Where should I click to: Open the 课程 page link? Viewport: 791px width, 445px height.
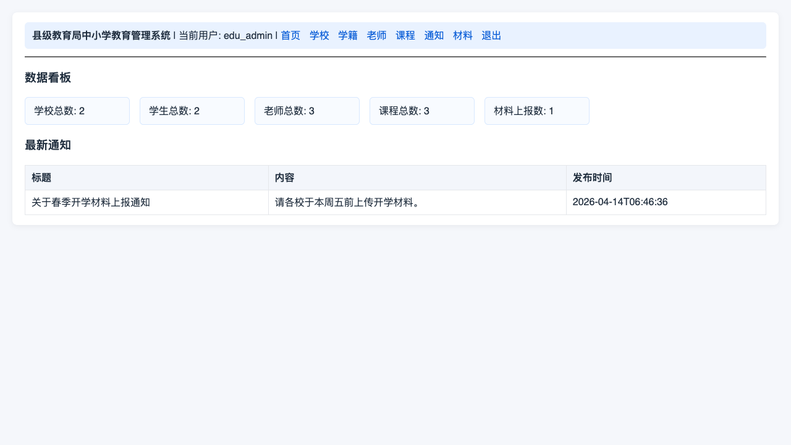coord(405,36)
